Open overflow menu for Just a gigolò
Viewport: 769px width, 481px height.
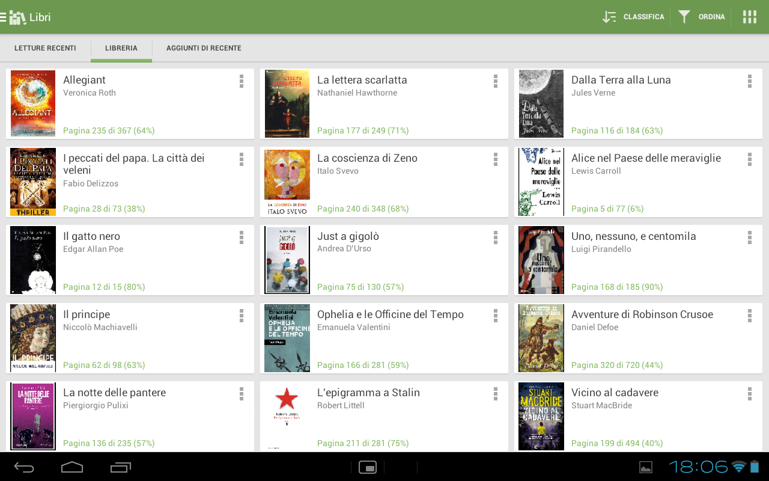pyautogui.click(x=496, y=237)
